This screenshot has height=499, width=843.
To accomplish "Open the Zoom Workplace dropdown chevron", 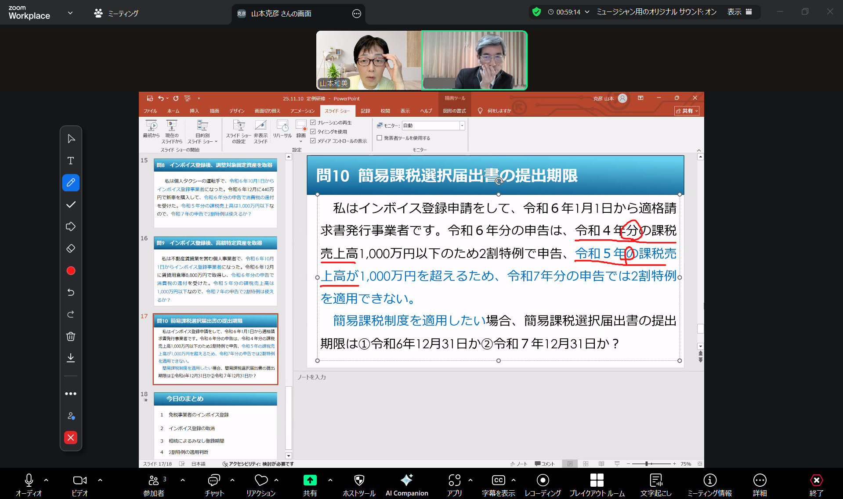I will coord(70,13).
